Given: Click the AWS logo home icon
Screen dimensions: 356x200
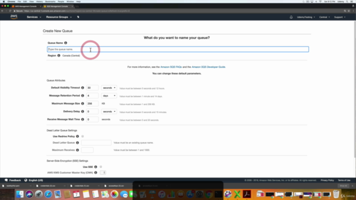Looking at the screenshot, I should pyautogui.click(x=13, y=17).
